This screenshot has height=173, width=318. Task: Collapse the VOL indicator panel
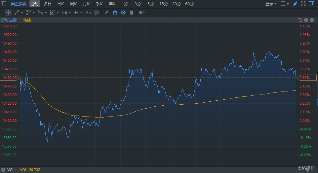(3, 170)
